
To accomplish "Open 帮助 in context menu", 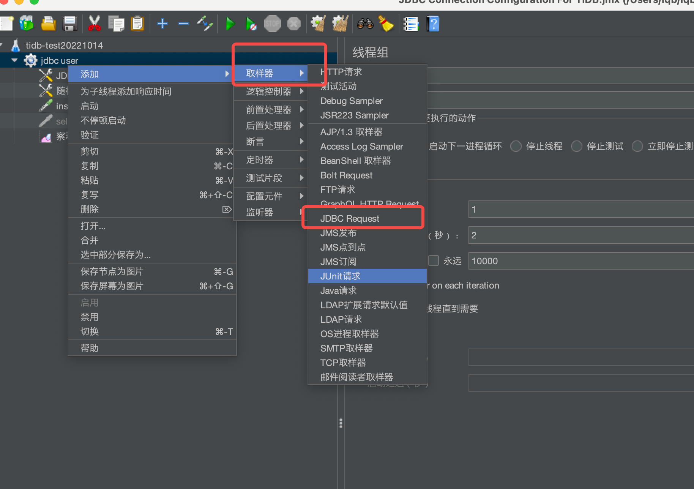I will click(x=152, y=348).
